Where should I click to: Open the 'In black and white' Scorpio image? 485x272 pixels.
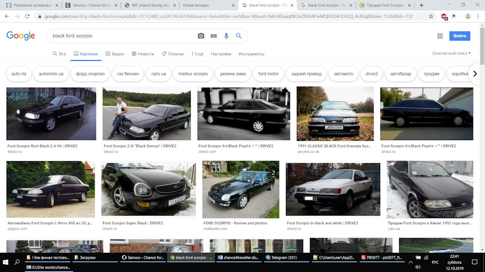coord(333,189)
